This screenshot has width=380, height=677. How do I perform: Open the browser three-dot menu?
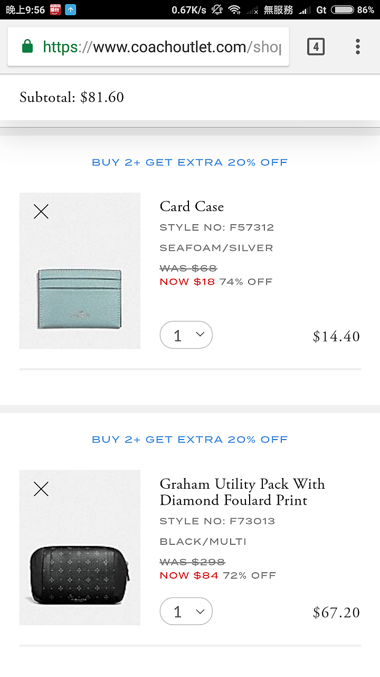coord(357,47)
